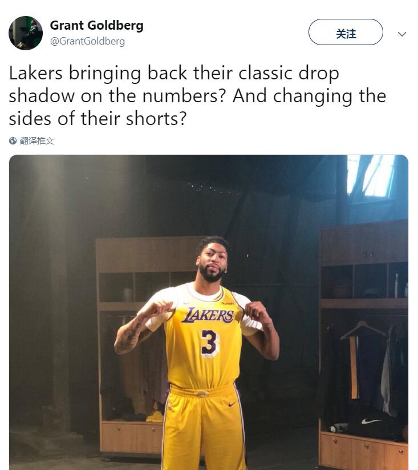Open the tweet options chevron menu
This screenshot has height=470, width=418.
tap(402, 34)
